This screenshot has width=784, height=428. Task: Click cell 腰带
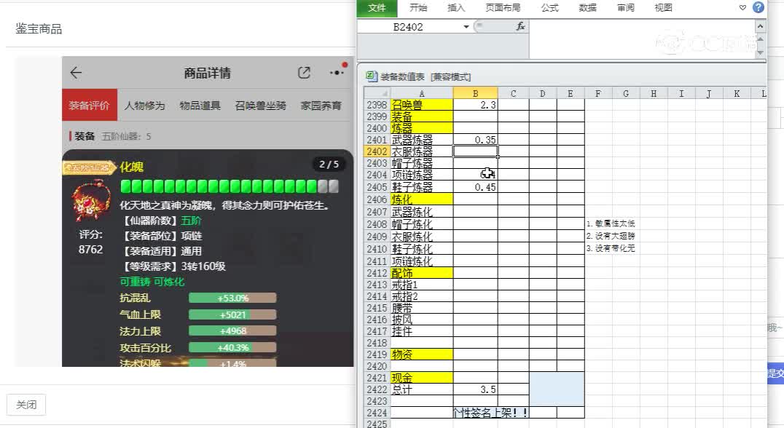click(x=421, y=308)
